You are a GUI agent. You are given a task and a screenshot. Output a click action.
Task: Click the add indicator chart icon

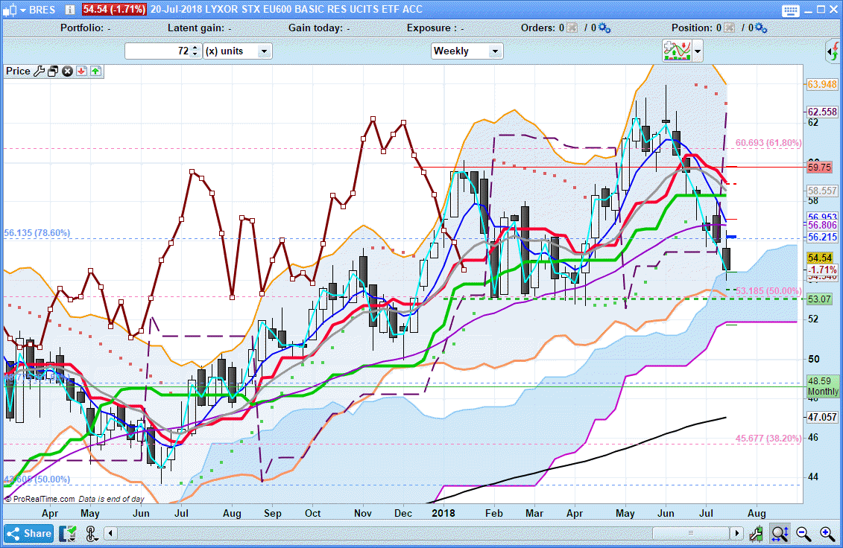pyautogui.click(x=677, y=51)
